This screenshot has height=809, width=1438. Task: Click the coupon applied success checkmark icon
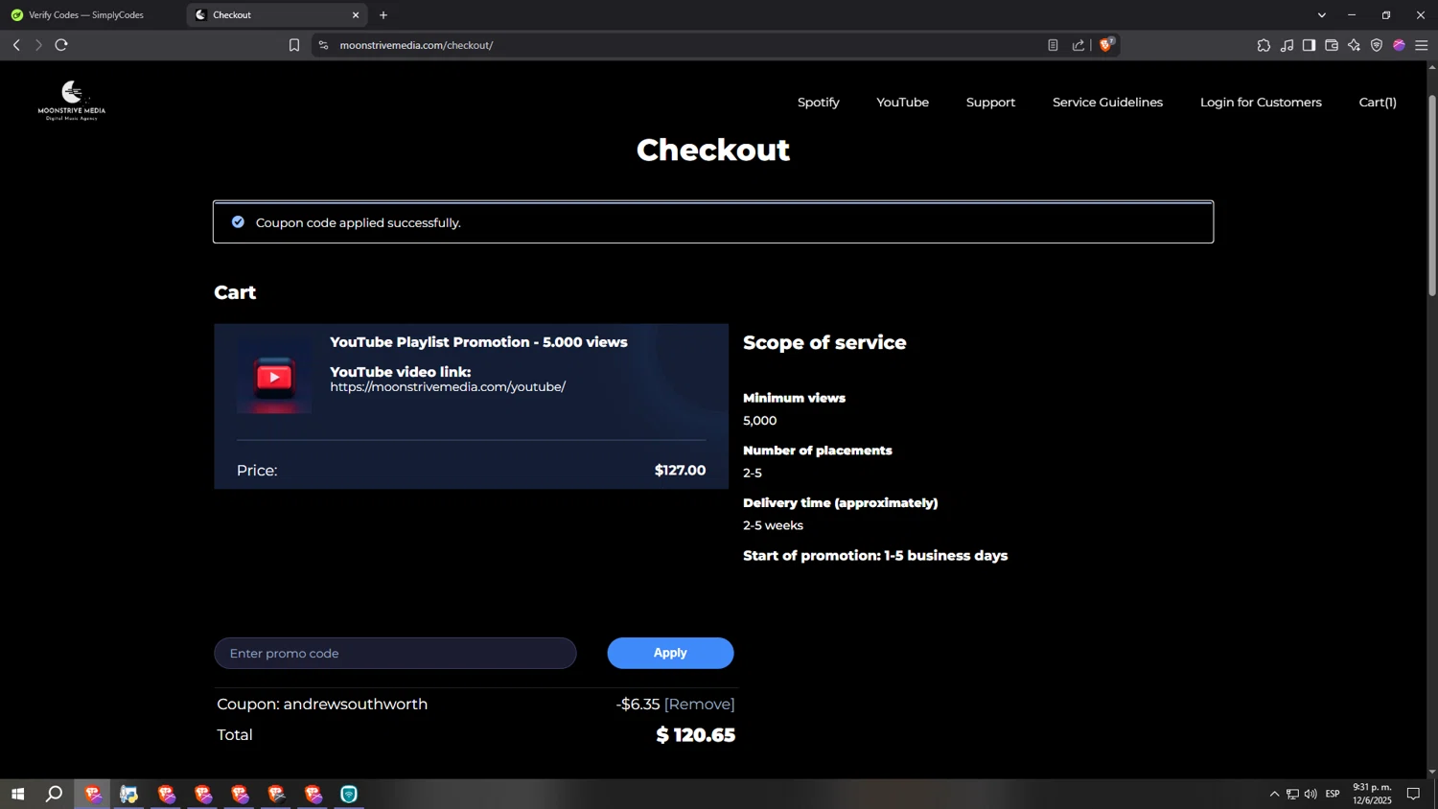(x=238, y=222)
